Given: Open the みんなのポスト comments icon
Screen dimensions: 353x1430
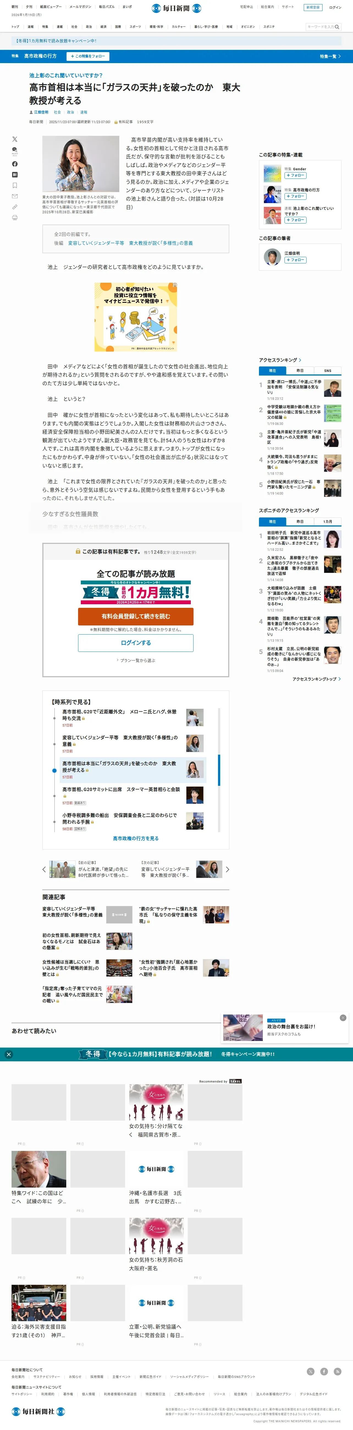Looking at the screenshot, I should pyautogui.click(x=15, y=151).
